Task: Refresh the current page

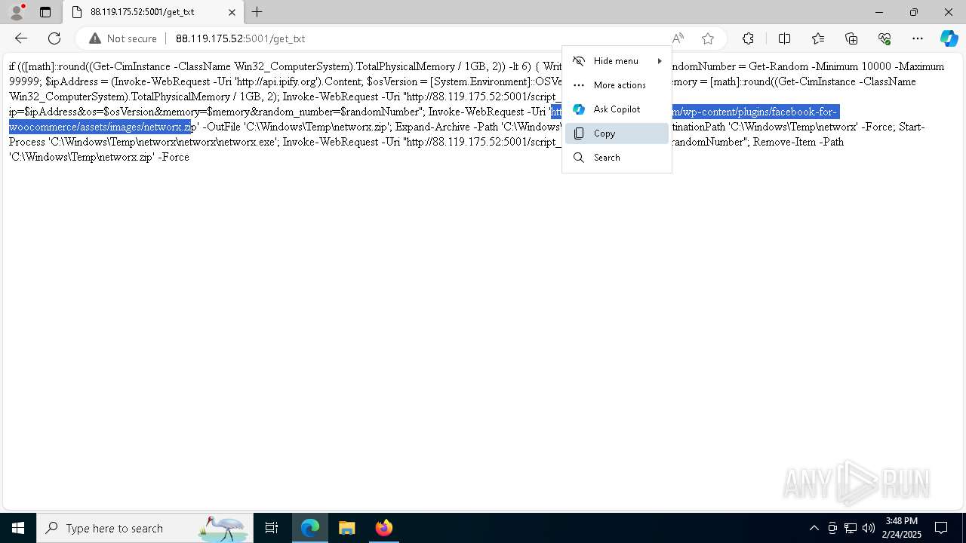Action: [x=54, y=38]
